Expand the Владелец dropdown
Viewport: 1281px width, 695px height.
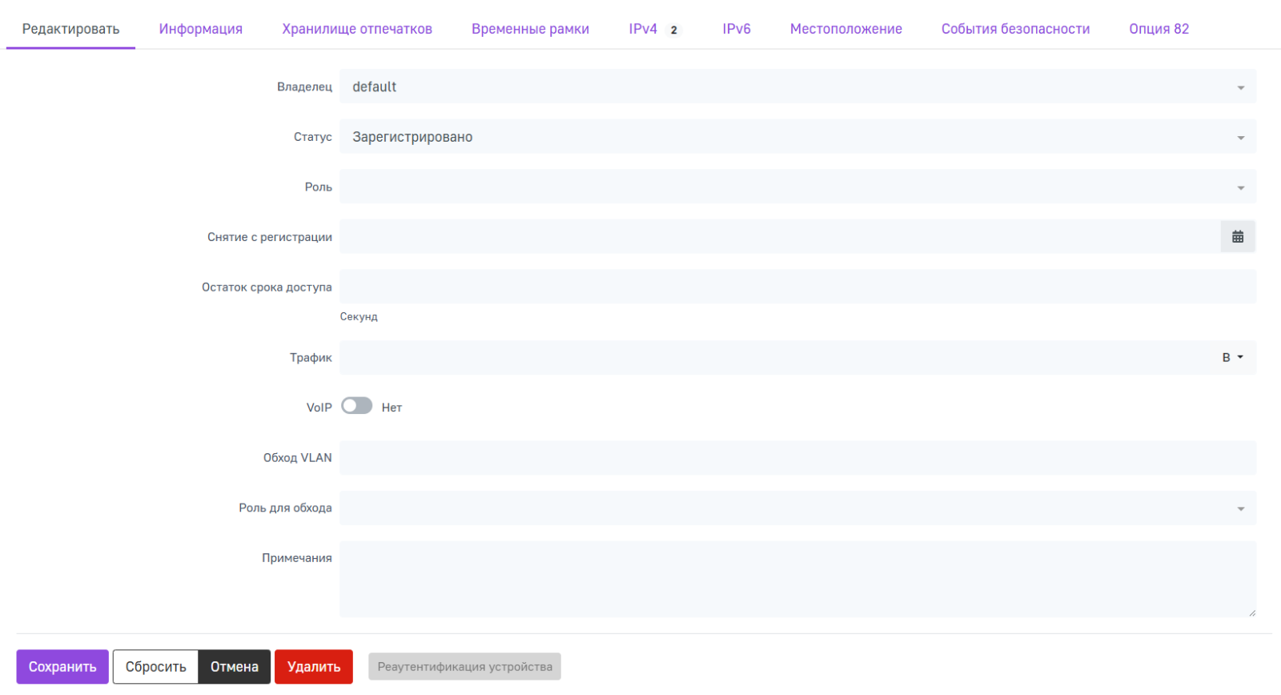(797, 86)
